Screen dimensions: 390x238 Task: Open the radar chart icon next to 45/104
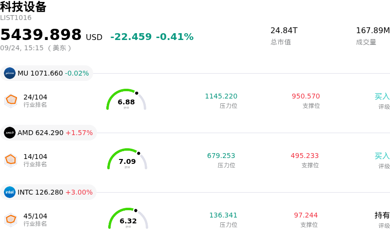tap(11, 220)
